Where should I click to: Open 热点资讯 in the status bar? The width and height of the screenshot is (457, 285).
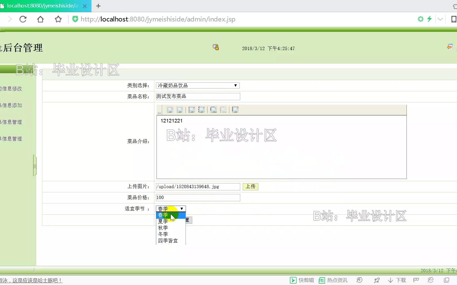(x=333, y=280)
